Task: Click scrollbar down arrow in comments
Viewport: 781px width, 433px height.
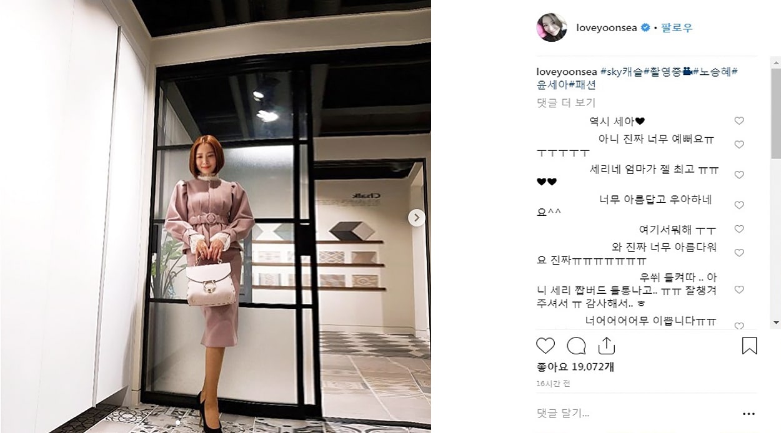Action: pos(775,323)
